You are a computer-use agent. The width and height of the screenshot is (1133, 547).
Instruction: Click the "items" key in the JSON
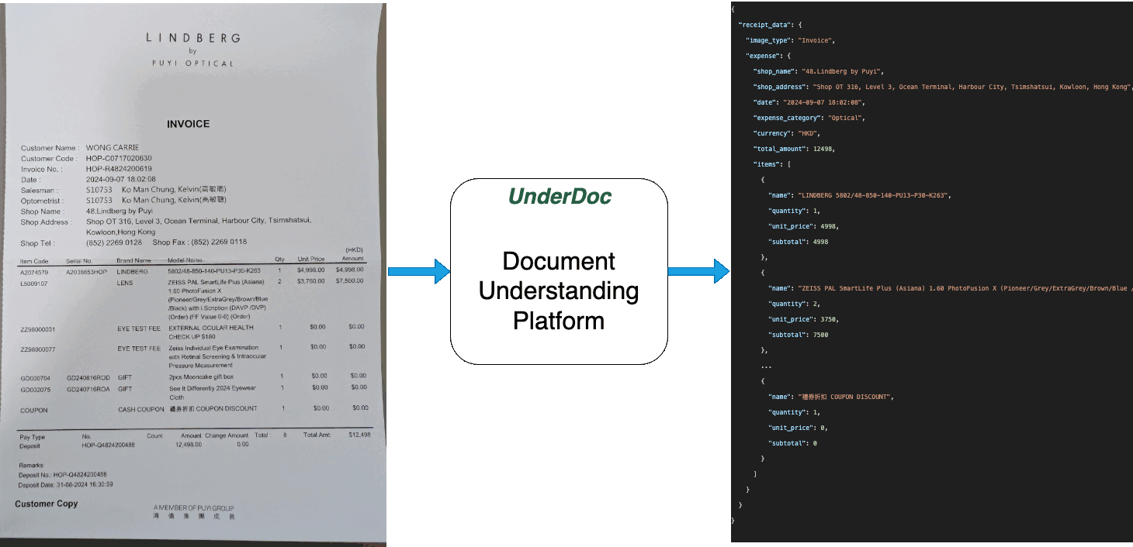click(767, 164)
